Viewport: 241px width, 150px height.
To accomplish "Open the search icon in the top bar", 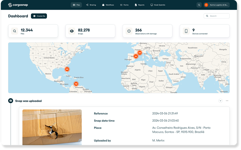I will [199, 5].
